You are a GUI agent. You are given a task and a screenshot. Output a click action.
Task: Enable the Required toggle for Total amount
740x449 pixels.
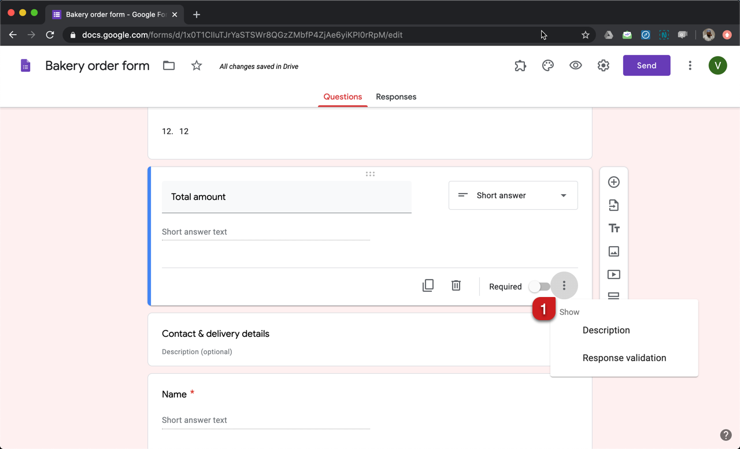point(539,285)
